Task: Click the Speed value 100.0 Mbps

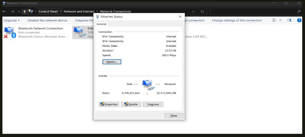Action: pyautogui.click(x=169, y=56)
